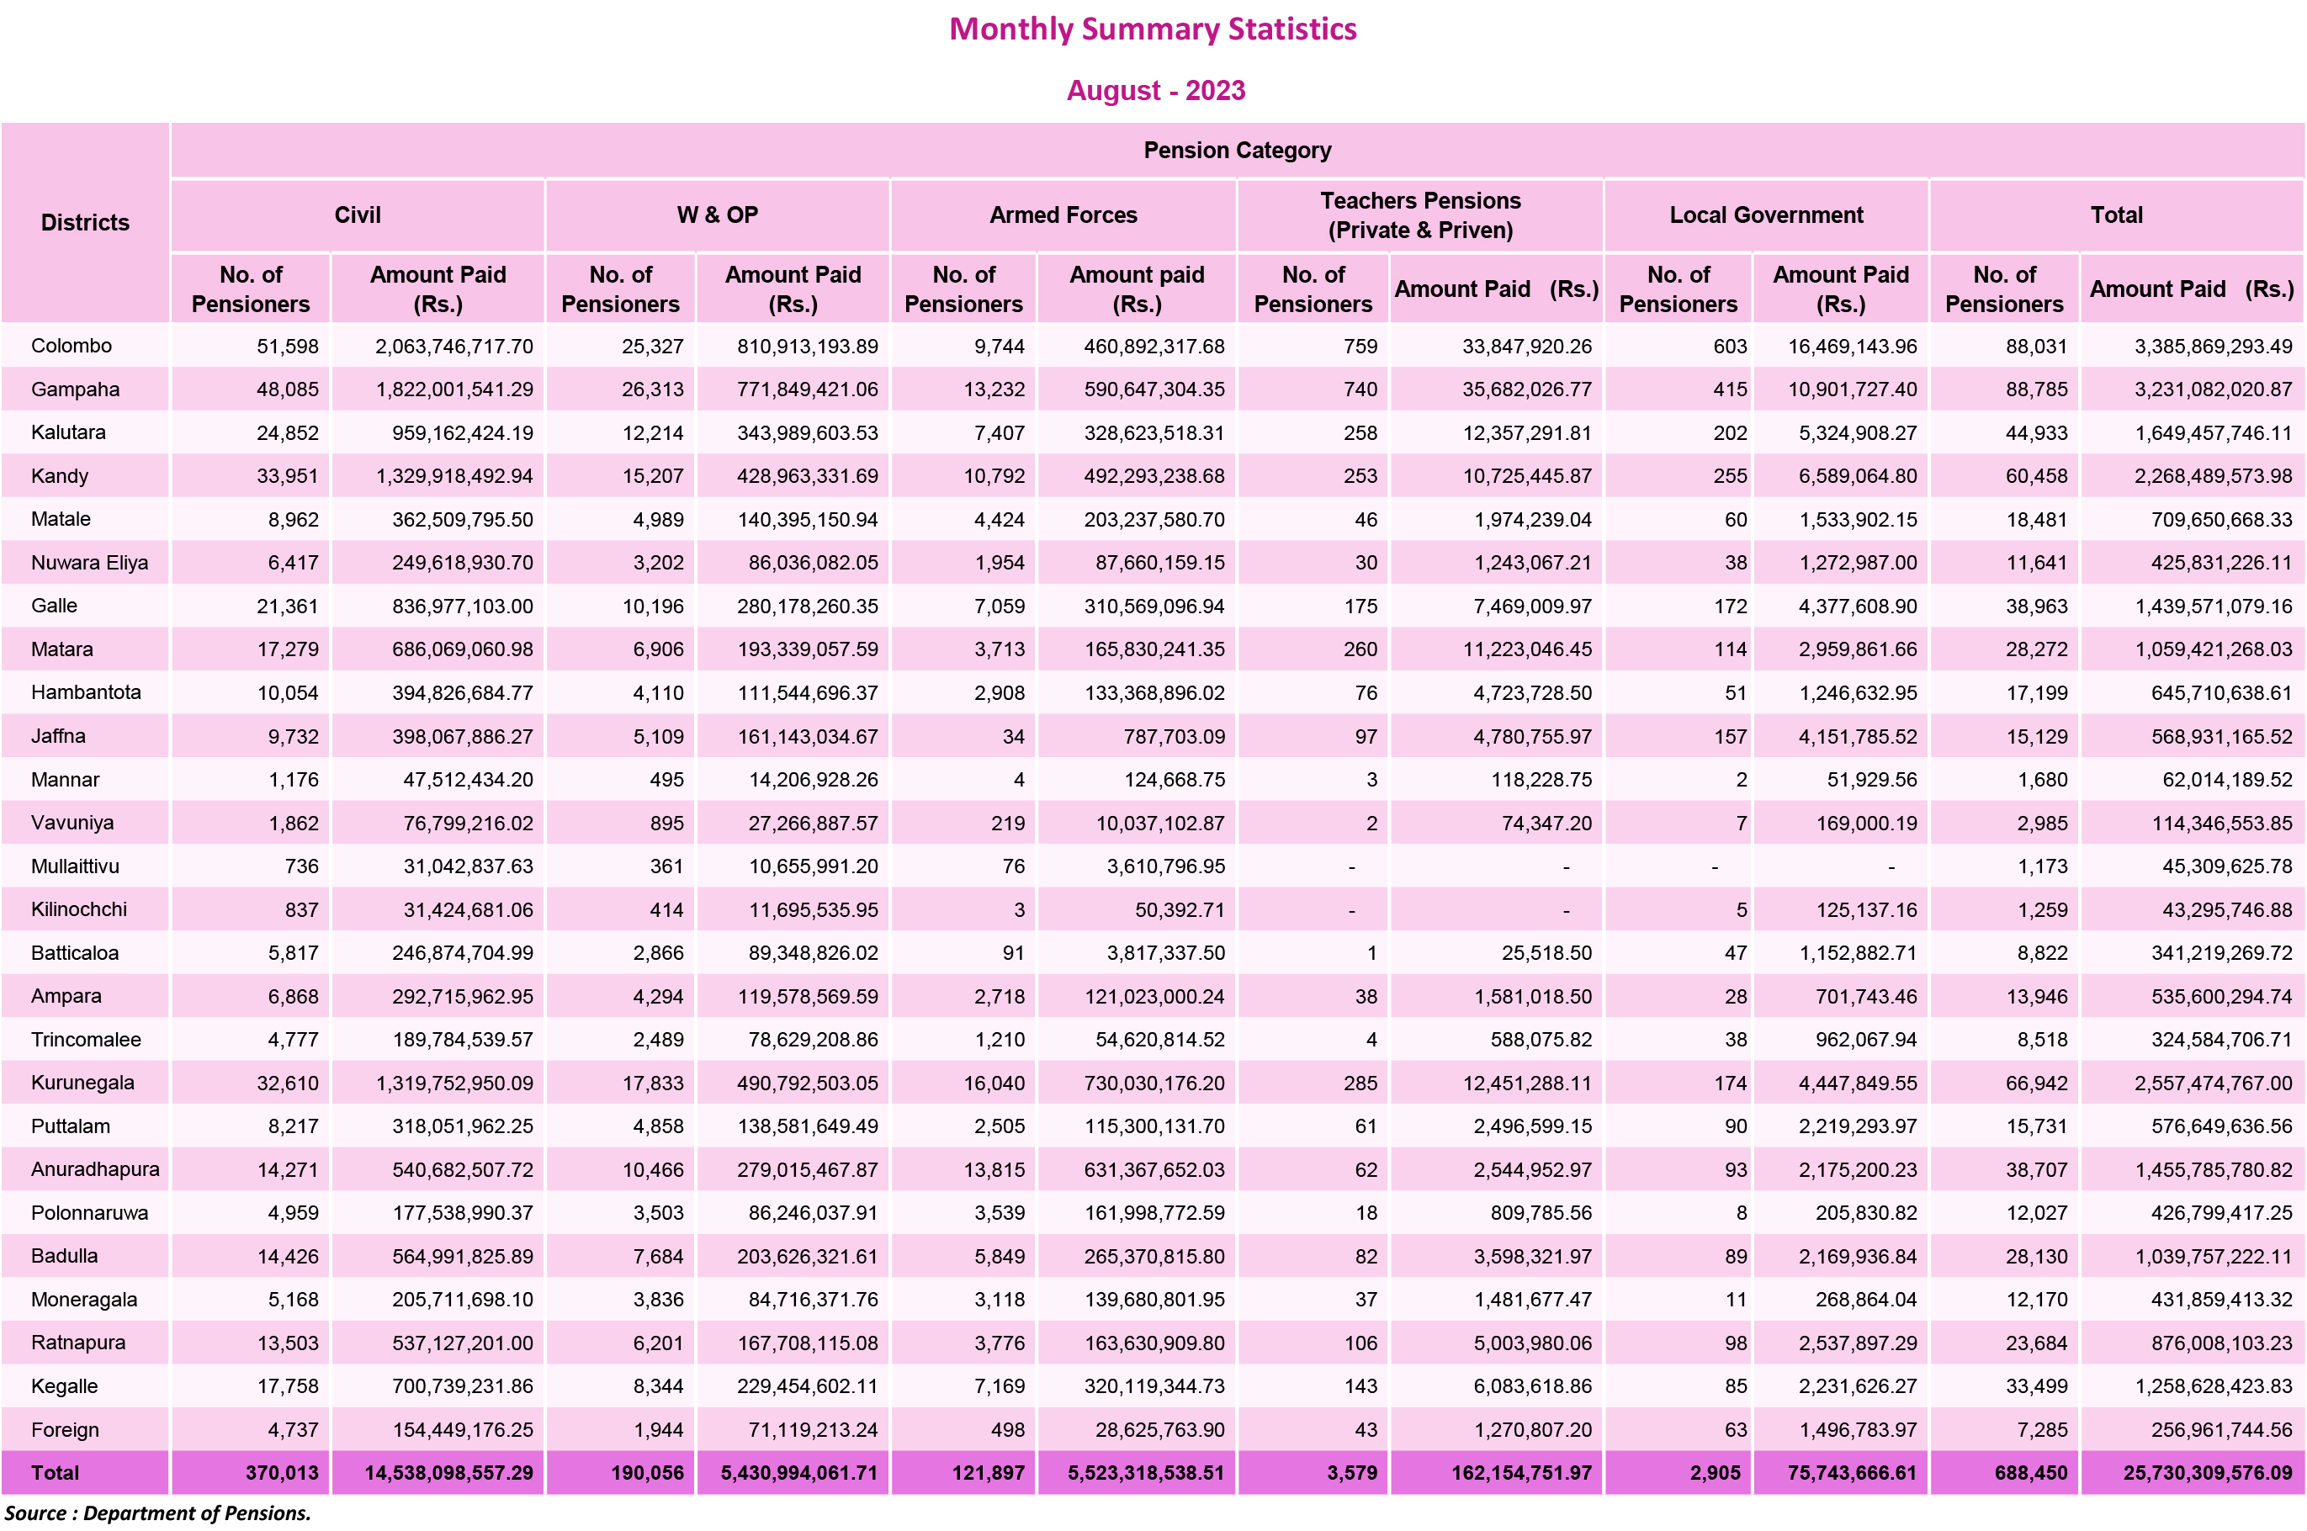This screenshot has width=2307, height=1531.
Task: Select the 'Kilinochchi' district name
Action: (79, 909)
